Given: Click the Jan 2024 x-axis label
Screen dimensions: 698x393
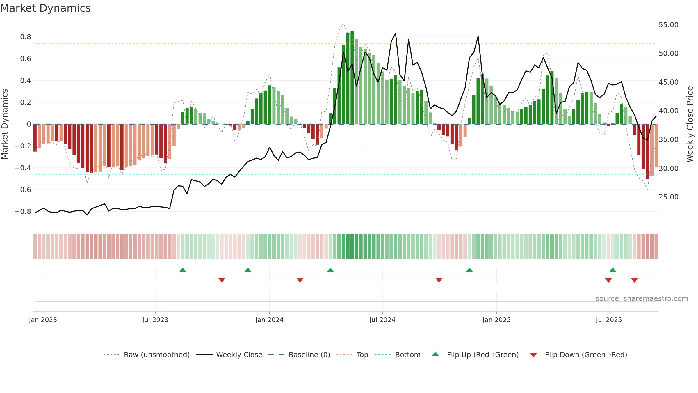Looking at the screenshot, I should click(270, 320).
